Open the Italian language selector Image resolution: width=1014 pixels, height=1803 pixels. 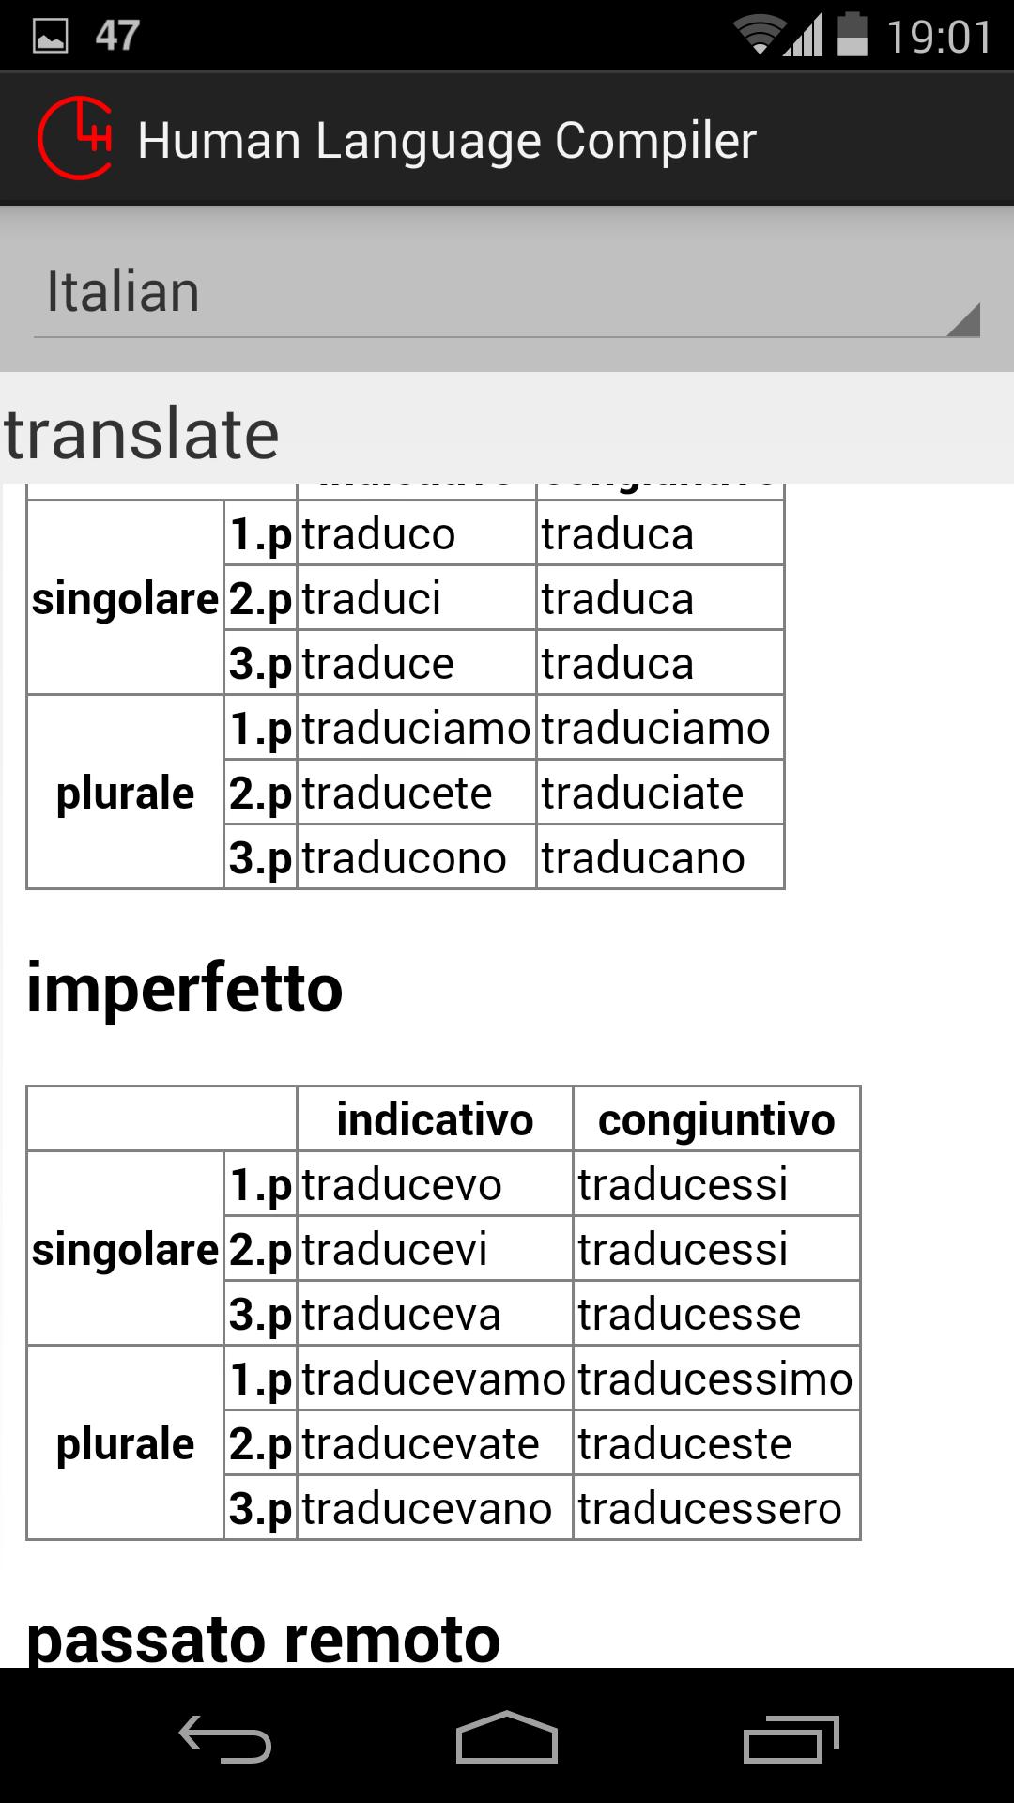(x=507, y=291)
